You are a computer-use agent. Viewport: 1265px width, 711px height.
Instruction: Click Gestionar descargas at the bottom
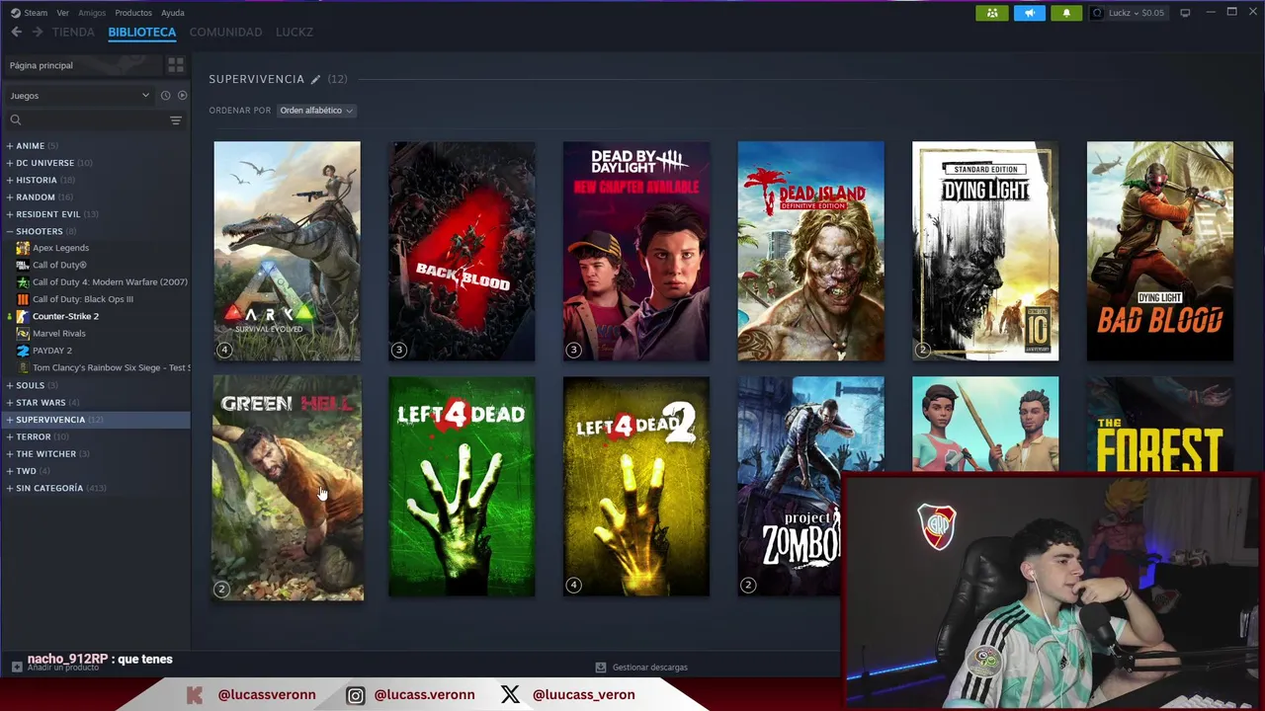641,668
